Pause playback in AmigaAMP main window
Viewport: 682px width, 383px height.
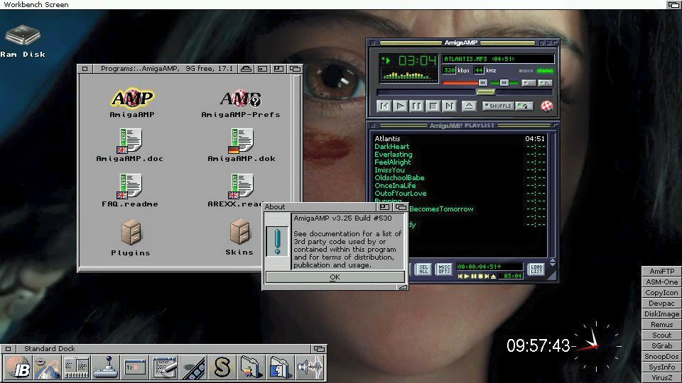coord(416,106)
